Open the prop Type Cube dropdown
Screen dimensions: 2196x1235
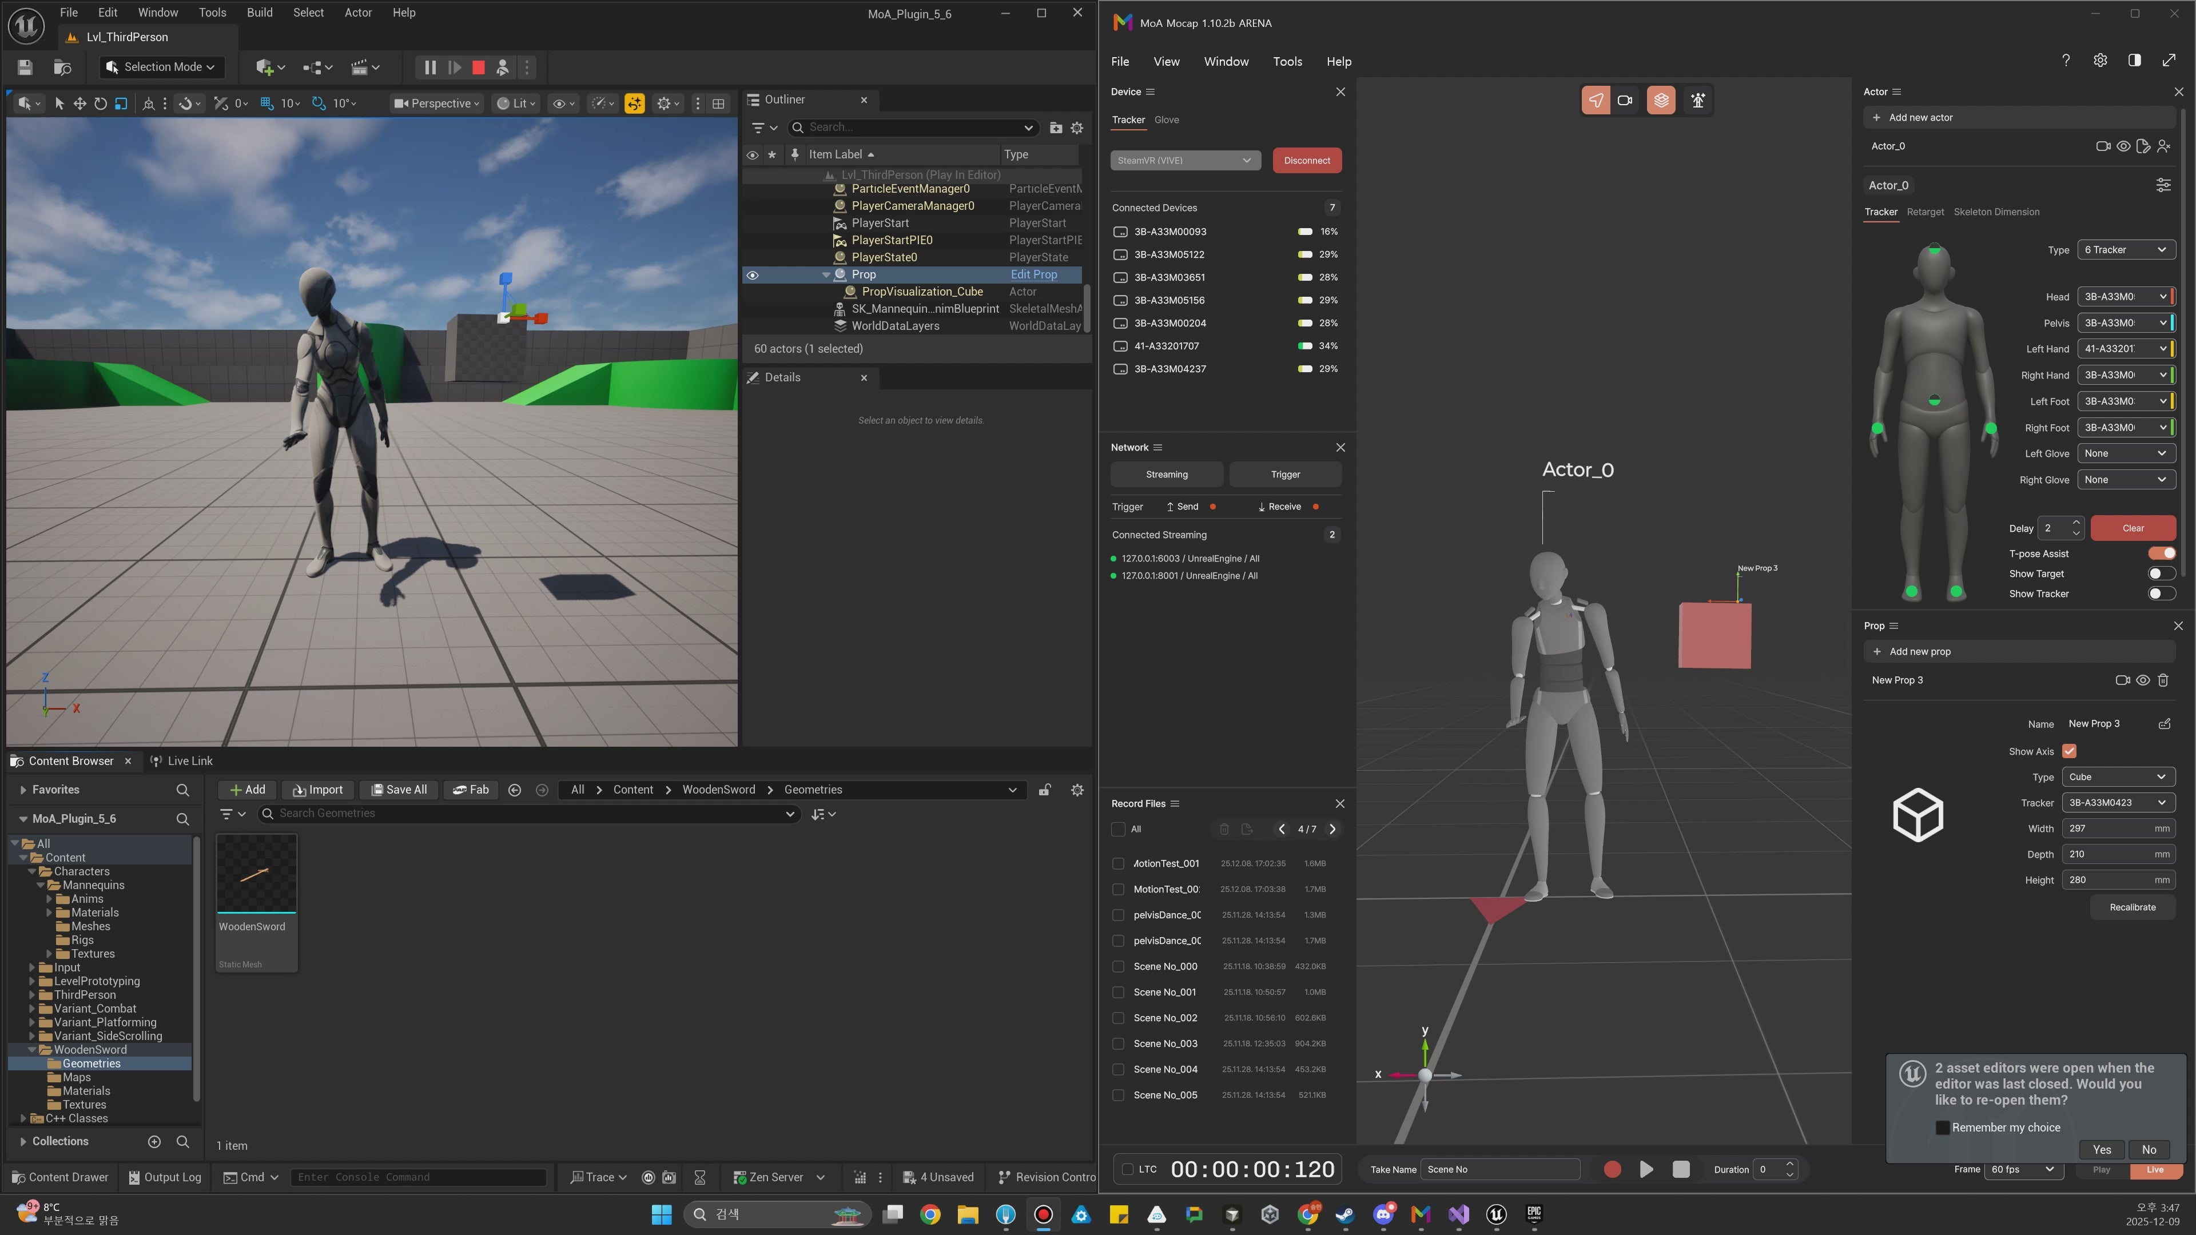tap(2118, 776)
